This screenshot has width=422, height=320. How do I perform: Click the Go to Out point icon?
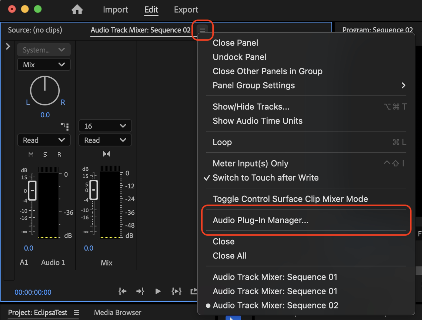coord(140,291)
